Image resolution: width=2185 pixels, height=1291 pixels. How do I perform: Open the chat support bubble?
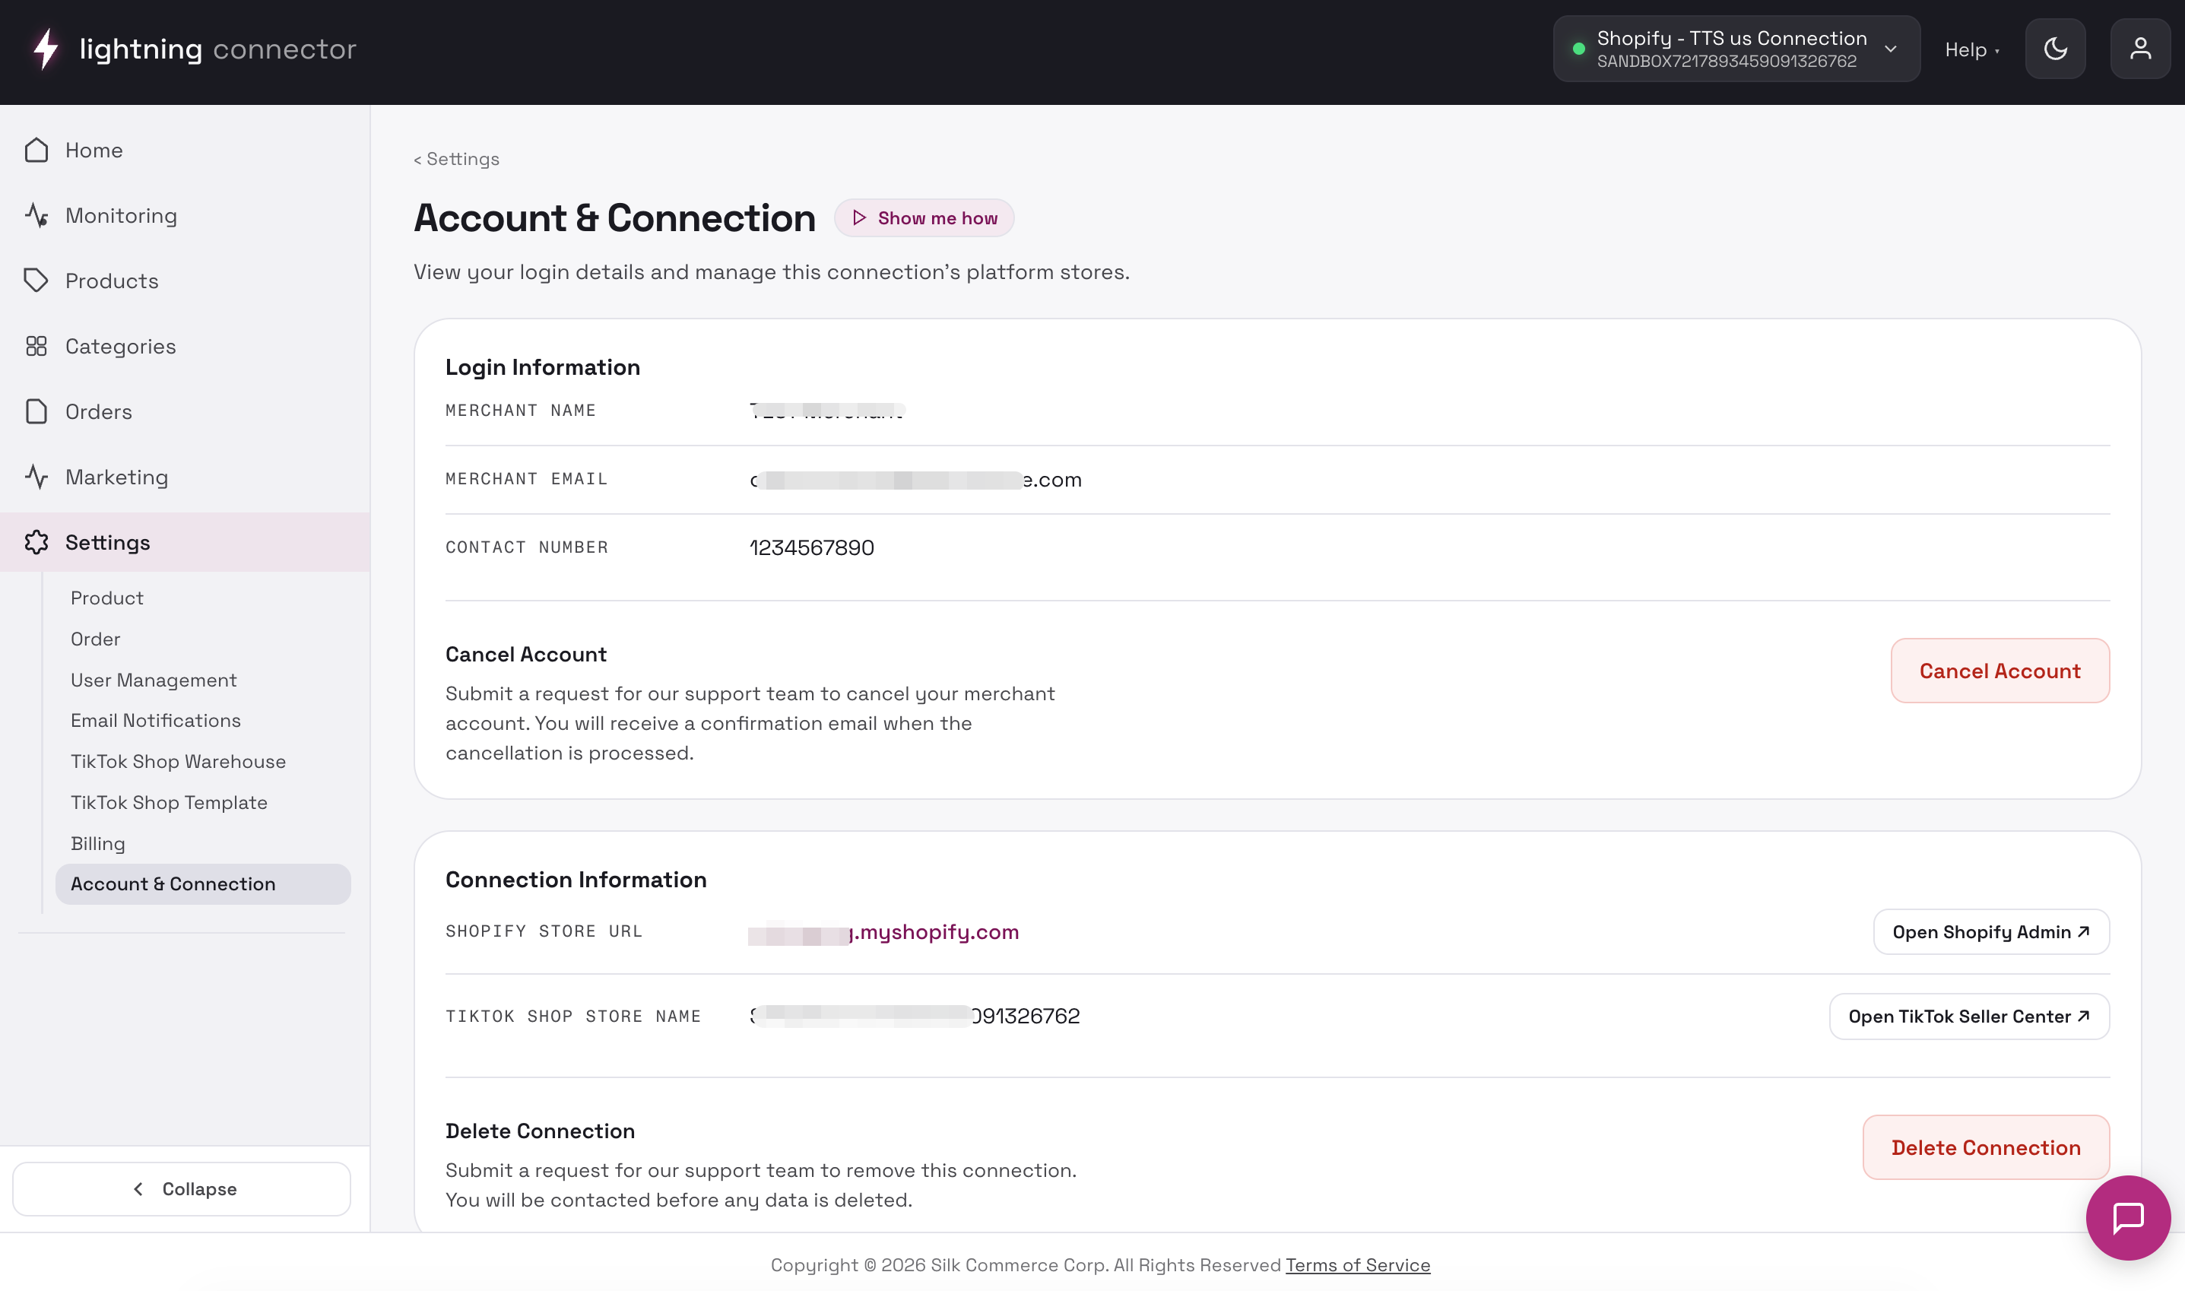click(x=2127, y=1217)
